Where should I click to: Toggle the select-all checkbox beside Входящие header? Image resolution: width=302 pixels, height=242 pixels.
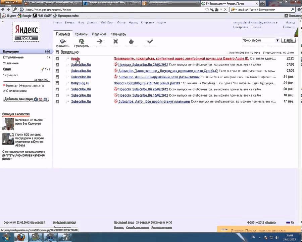click(57, 52)
